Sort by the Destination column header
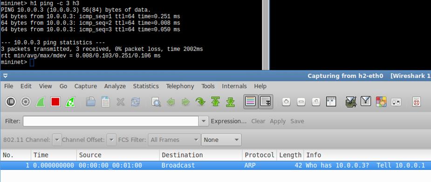 tap(201, 155)
